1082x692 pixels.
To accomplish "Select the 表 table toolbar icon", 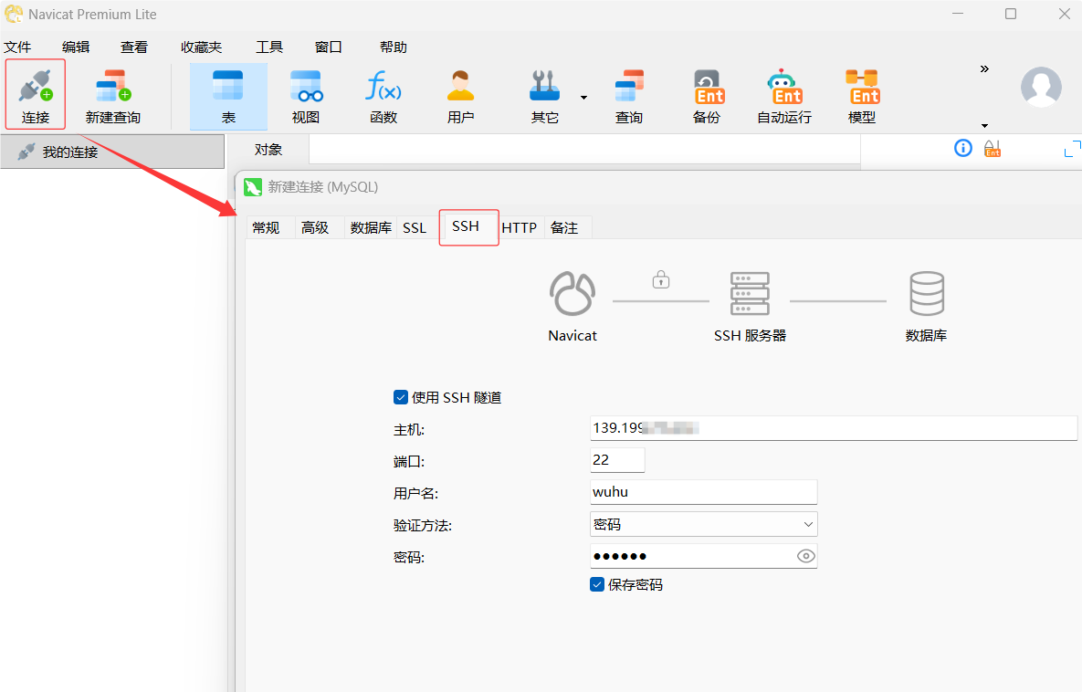I will 228,97.
